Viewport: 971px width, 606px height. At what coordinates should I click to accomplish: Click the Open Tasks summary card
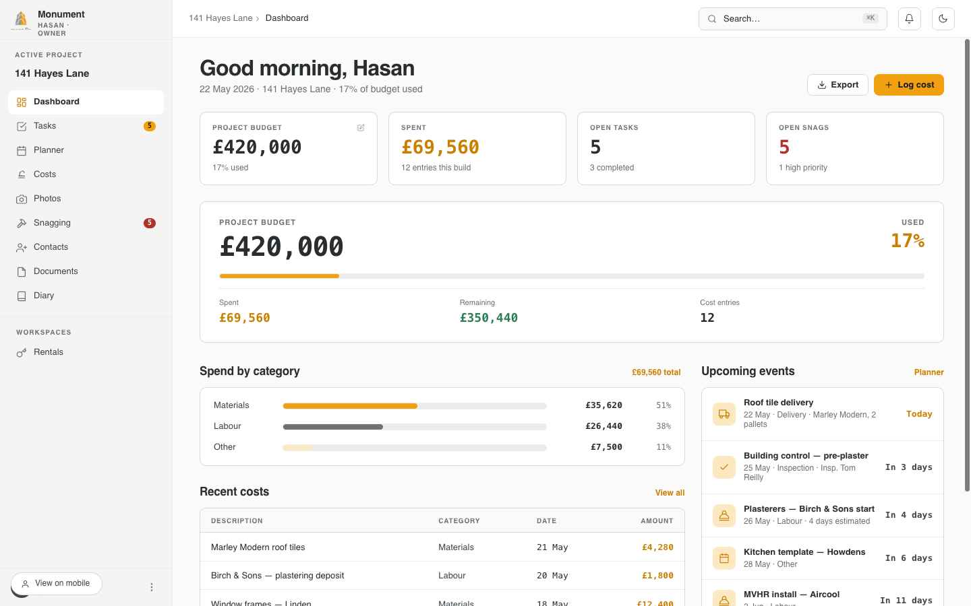pyautogui.click(x=666, y=148)
